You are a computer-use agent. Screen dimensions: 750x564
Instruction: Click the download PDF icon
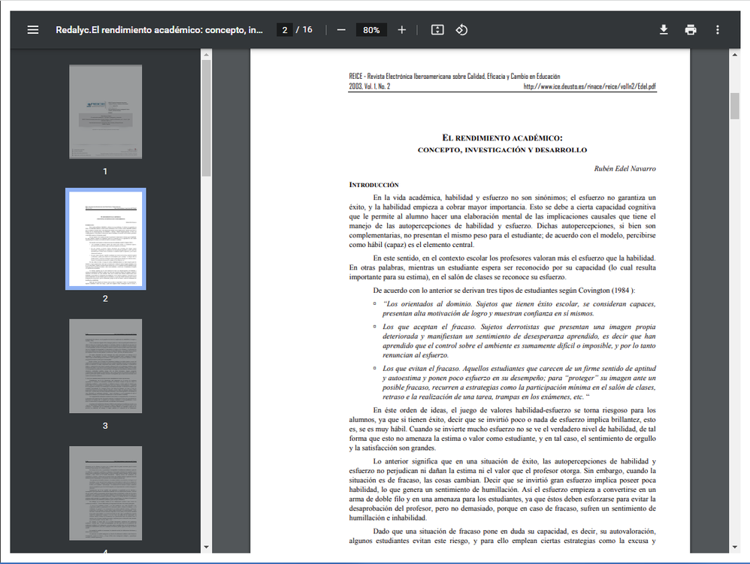[664, 29]
